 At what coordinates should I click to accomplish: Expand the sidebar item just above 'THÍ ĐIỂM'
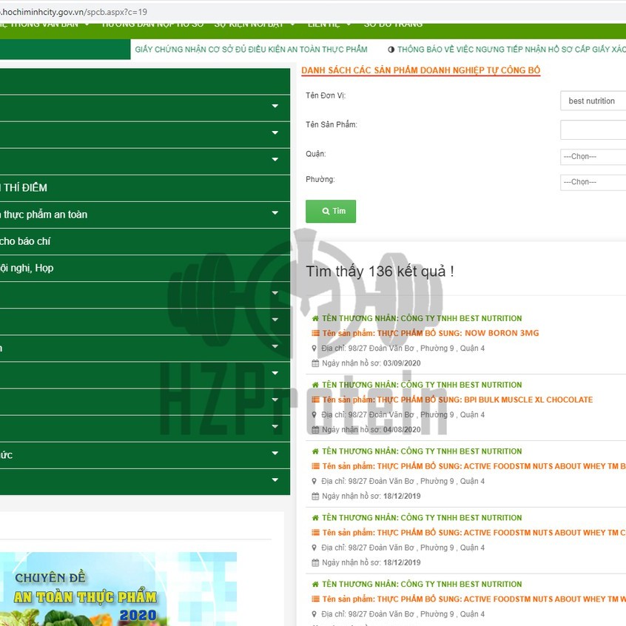click(275, 160)
